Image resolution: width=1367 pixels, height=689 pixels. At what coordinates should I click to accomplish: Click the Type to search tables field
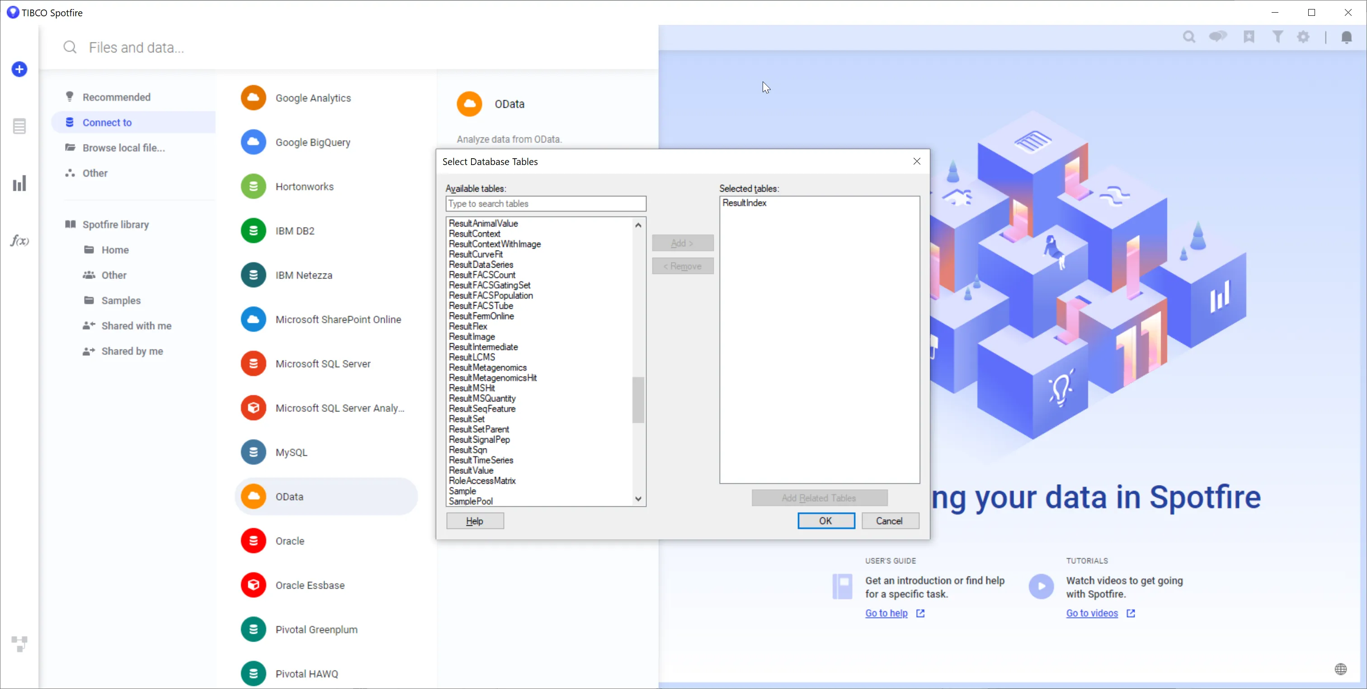pyautogui.click(x=546, y=204)
